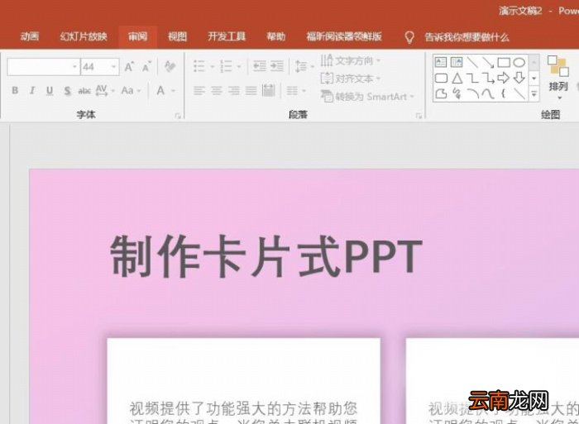Click the distributed alignment icon

[269, 90]
